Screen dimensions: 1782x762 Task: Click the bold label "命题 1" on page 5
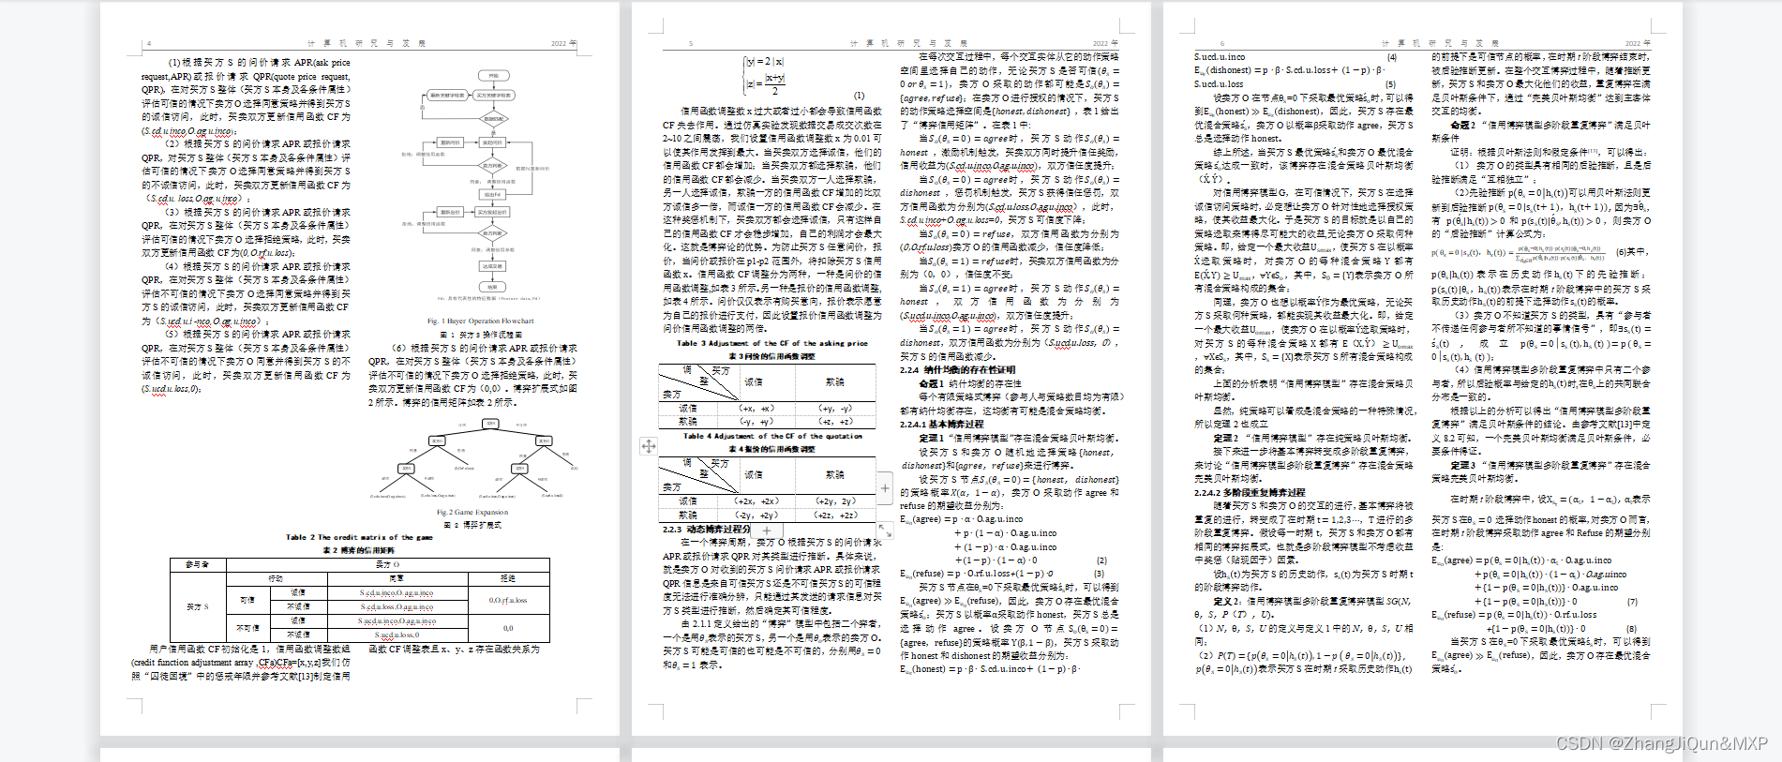pos(932,383)
